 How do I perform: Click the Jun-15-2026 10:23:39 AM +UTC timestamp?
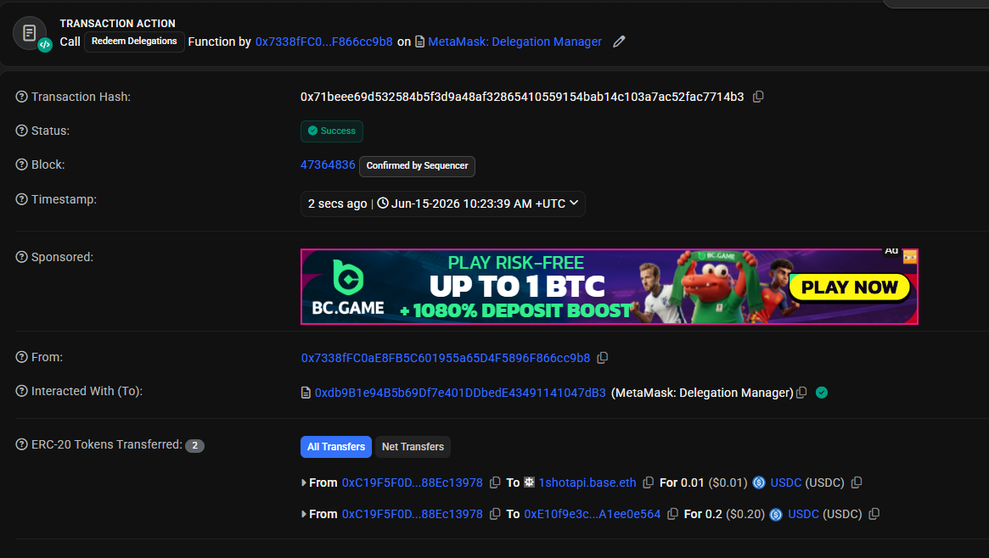478,204
